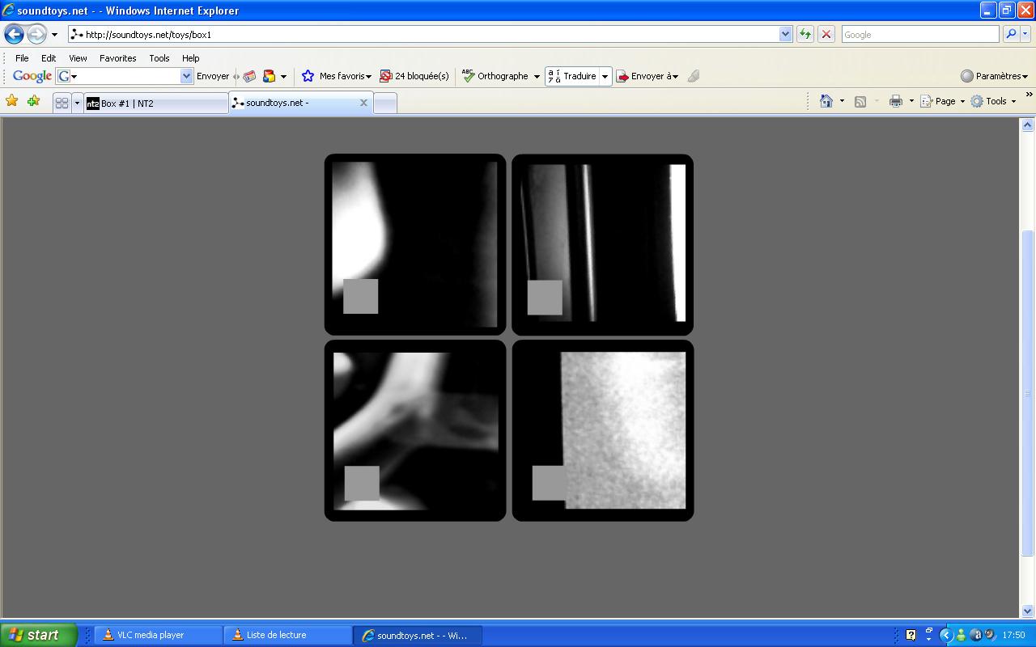
Task: Expand the Traduire language dropdown arrow
Action: pyautogui.click(x=605, y=77)
